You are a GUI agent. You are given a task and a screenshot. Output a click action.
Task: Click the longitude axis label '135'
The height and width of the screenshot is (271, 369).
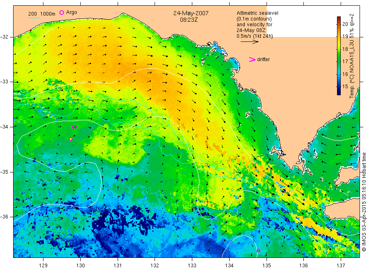coord(266,266)
